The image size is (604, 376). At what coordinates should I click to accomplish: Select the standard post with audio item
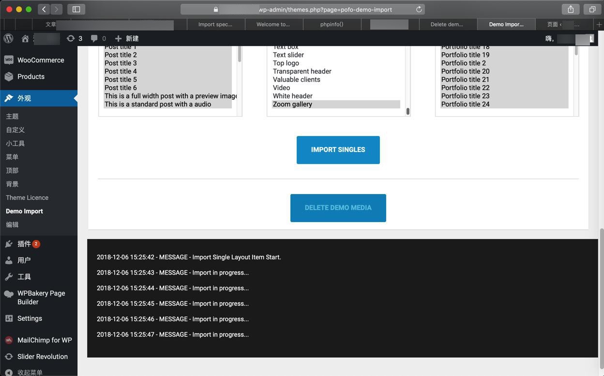[167, 104]
